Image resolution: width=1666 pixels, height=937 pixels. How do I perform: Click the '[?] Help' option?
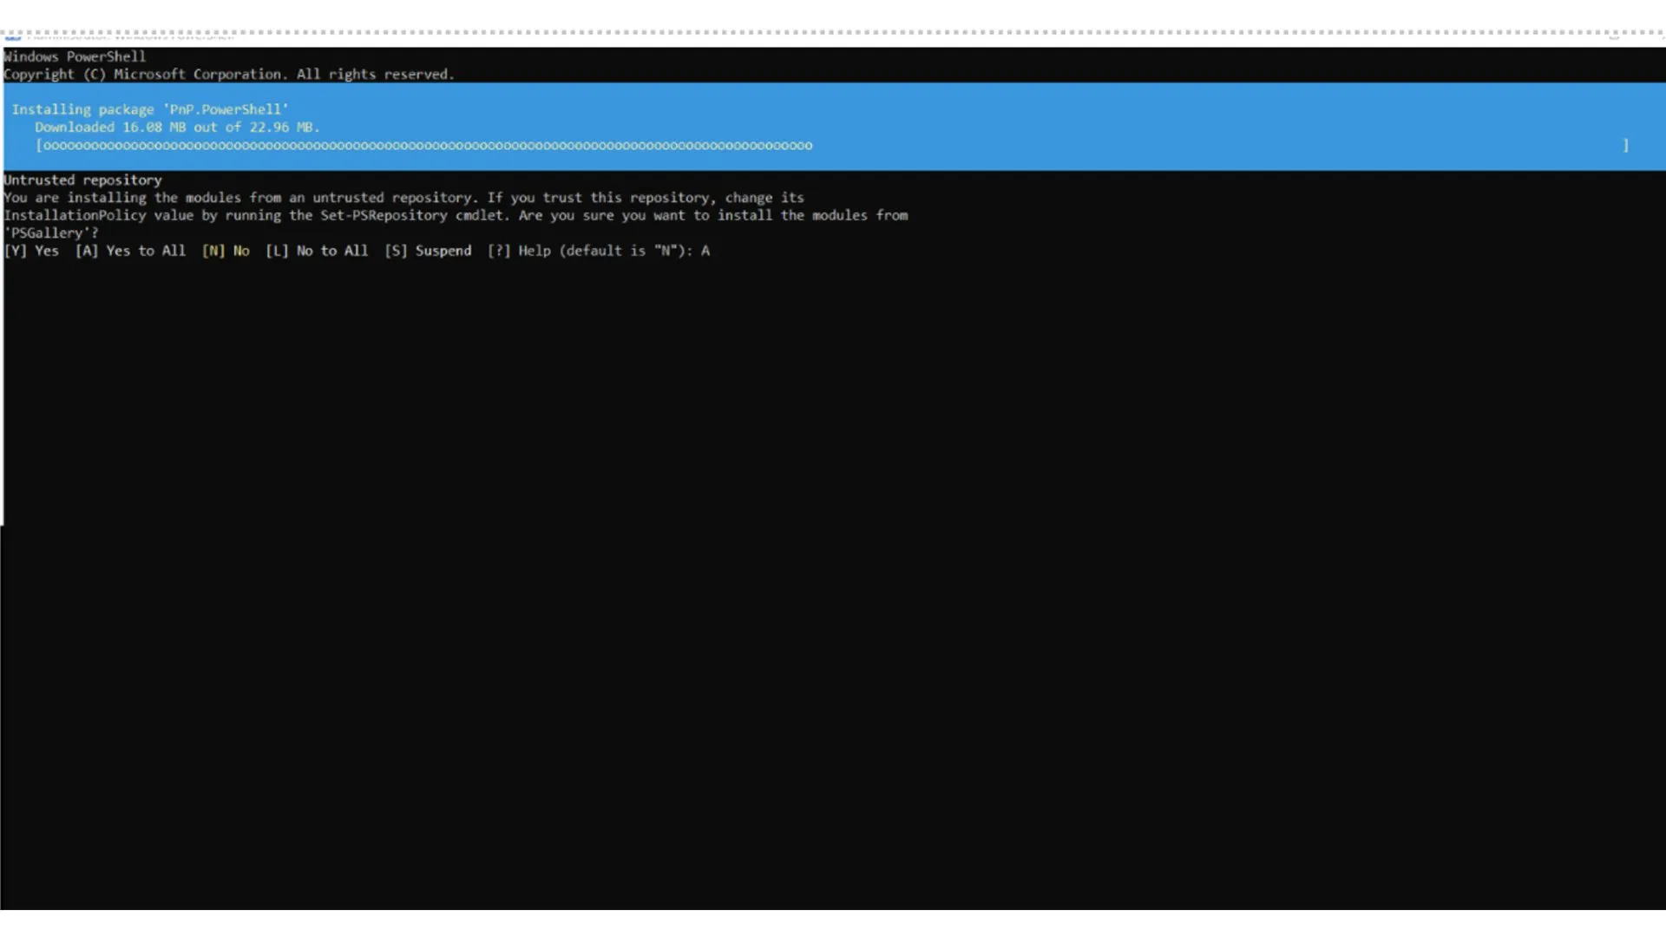click(519, 251)
